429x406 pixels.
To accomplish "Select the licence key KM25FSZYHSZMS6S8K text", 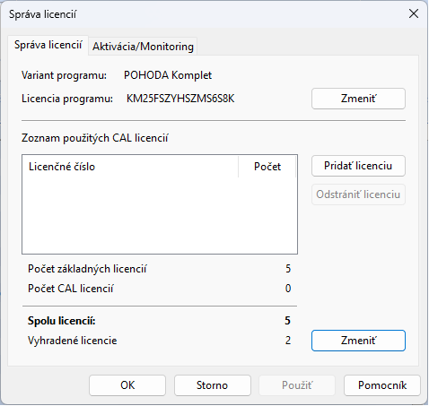I will coord(180,99).
